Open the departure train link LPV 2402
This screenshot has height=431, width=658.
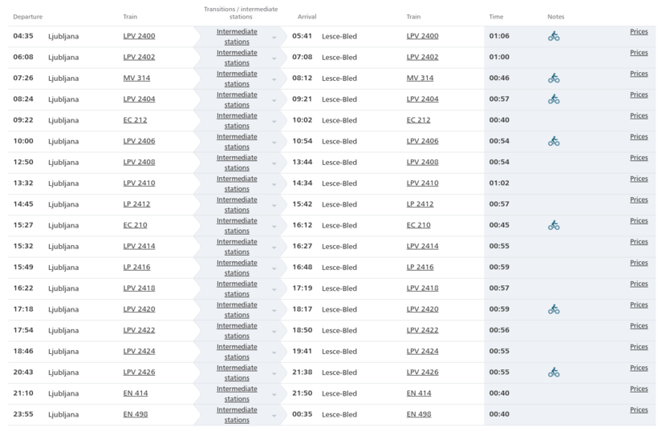[x=139, y=57]
